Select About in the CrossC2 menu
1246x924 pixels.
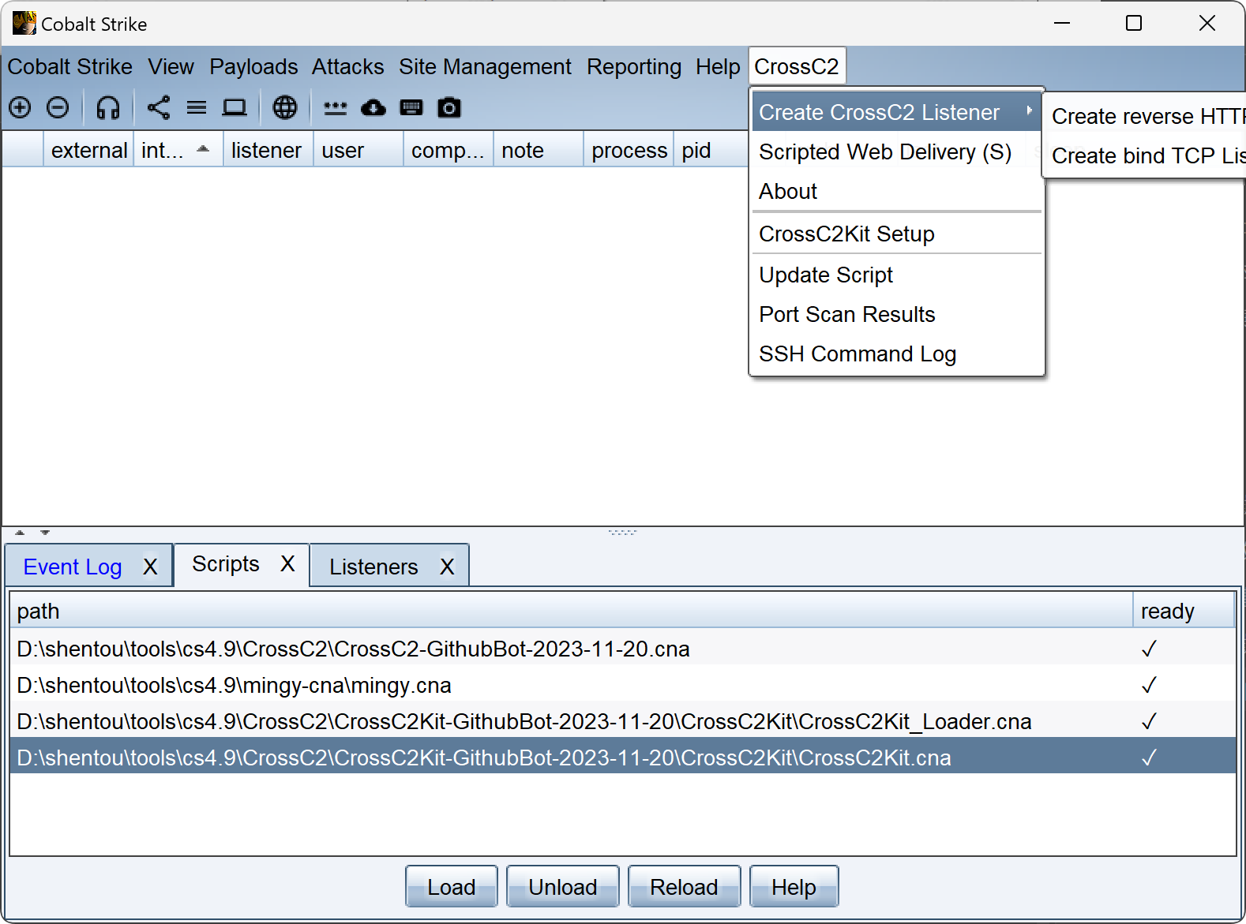896,191
